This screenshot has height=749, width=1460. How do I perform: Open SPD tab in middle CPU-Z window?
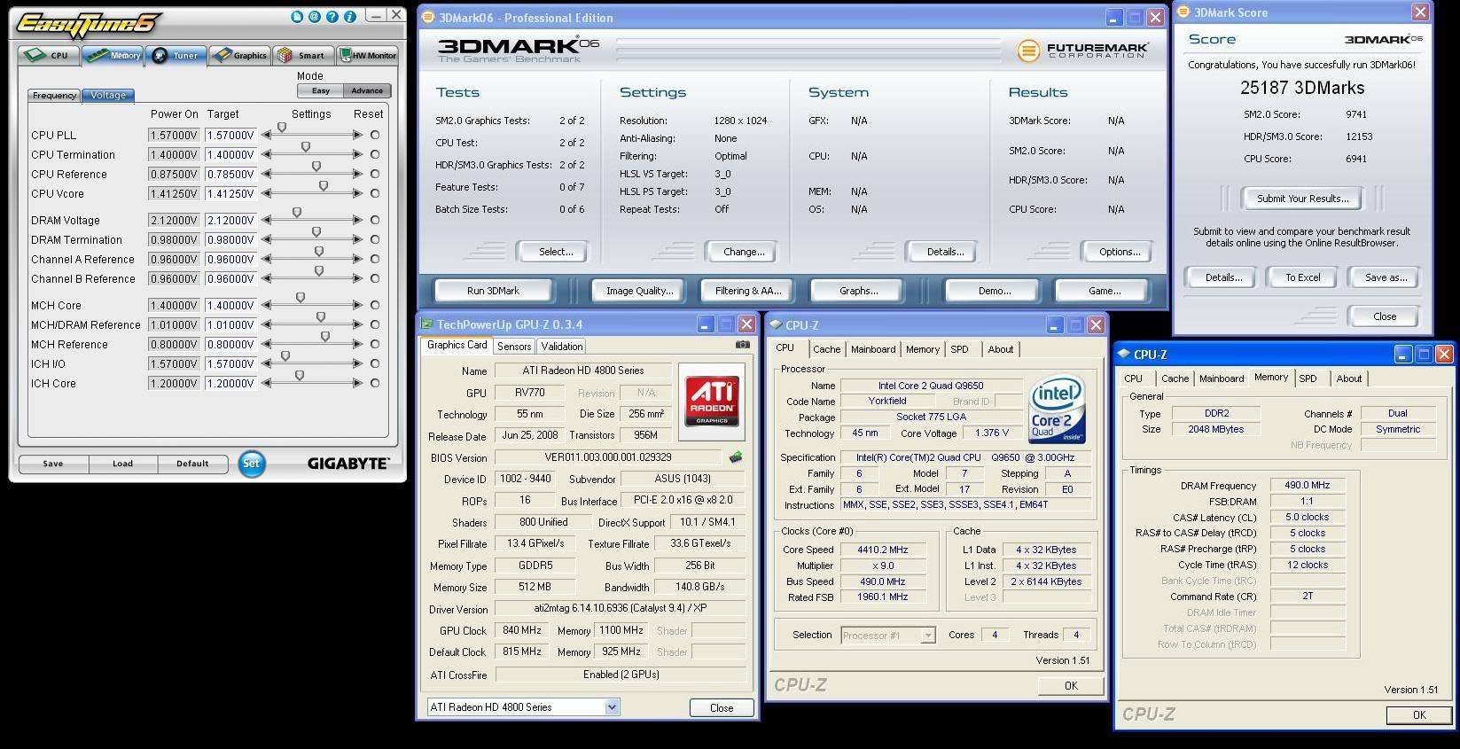tap(959, 349)
